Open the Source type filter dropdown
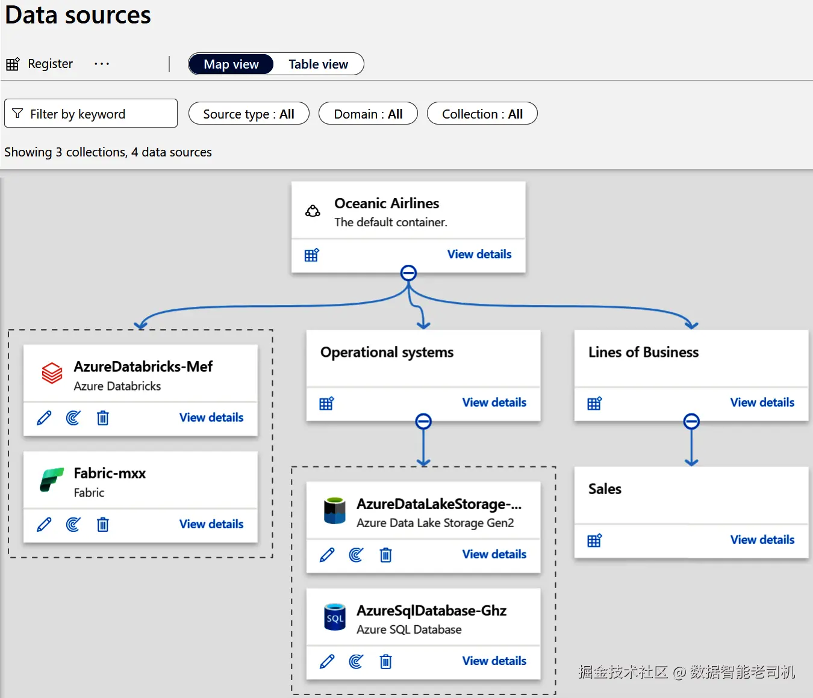This screenshot has width=813, height=698. click(249, 114)
